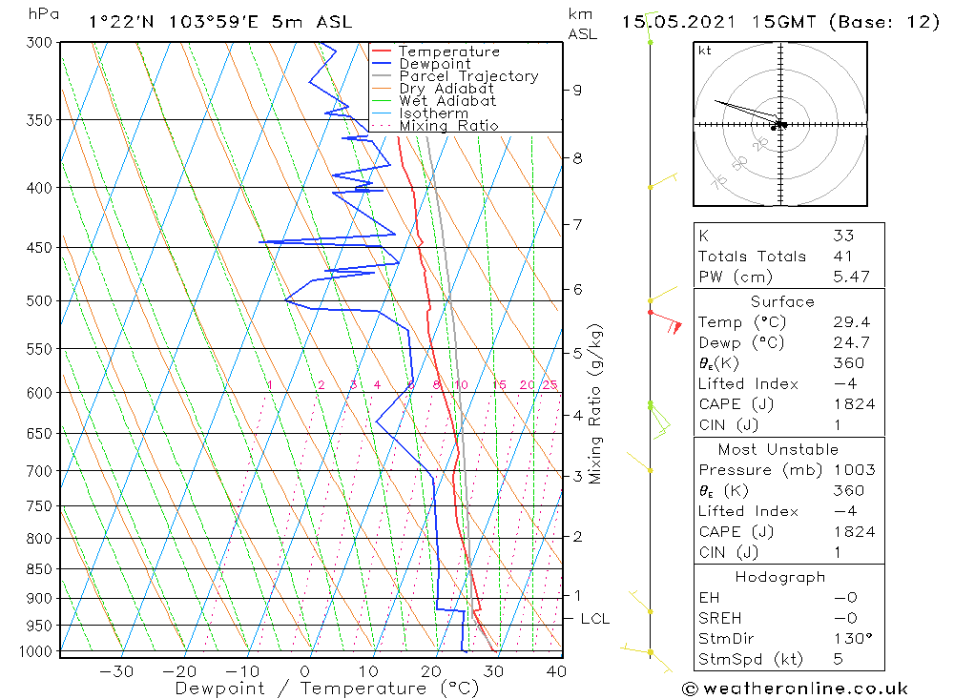Click the Most Unstable Lifted Index label
The image size is (954, 699).
click(748, 512)
